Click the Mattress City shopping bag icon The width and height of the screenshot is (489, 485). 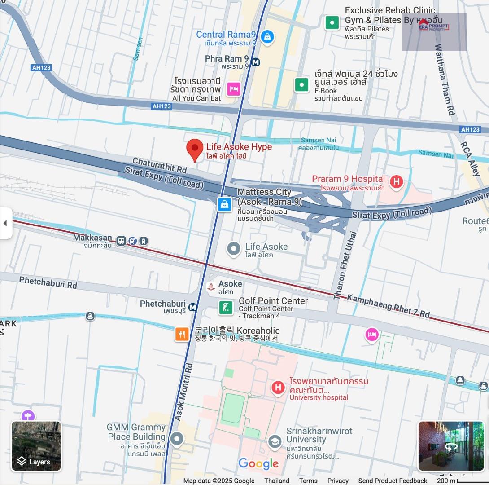(225, 205)
